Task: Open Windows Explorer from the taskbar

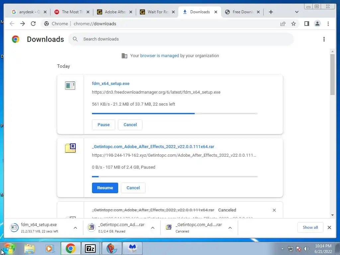Action: coord(30,249)
